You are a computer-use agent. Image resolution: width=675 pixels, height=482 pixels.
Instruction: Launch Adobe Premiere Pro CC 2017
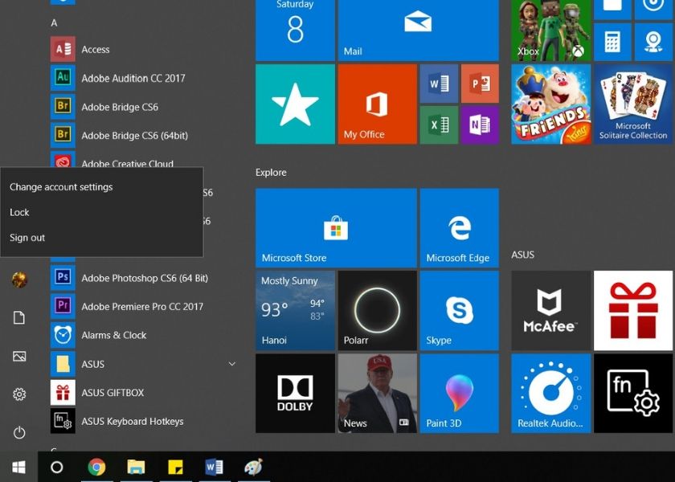[x=143, y=306]
